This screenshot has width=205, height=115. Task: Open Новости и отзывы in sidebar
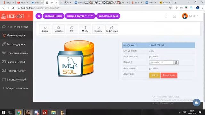point(16,53)
